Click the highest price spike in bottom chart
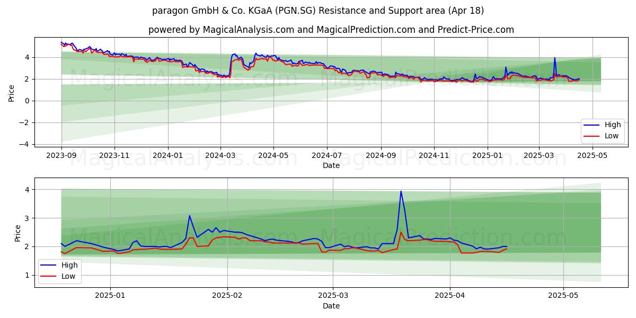 click(x=401, y=191)
